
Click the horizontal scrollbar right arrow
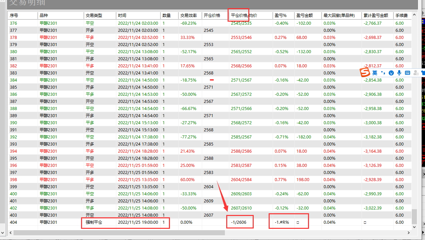coord(409,233)
